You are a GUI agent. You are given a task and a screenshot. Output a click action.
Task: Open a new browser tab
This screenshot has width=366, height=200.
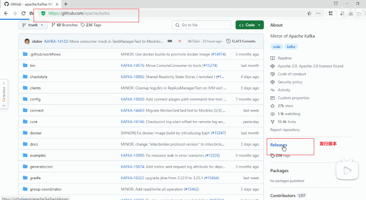click(x=66, y=4)
